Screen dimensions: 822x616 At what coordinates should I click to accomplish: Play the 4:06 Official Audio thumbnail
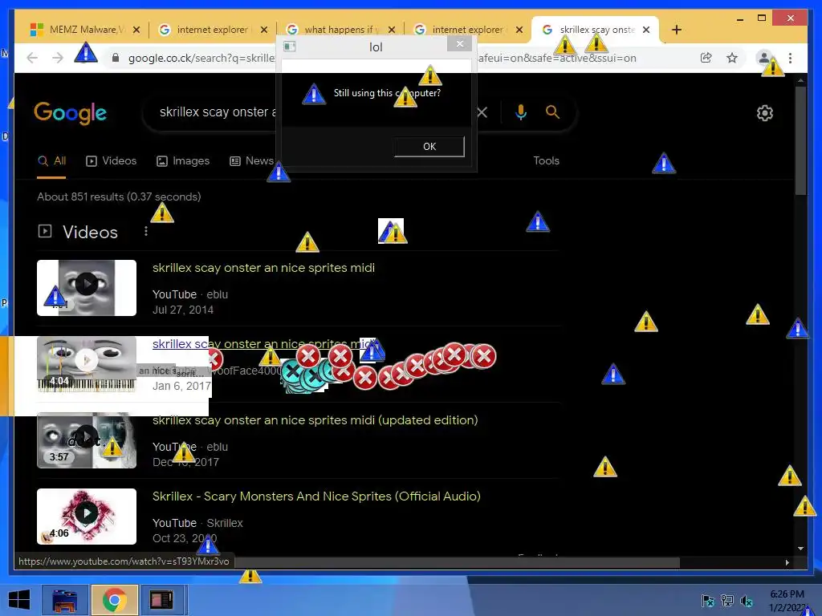pyautogui.click(x=87, y=517)
